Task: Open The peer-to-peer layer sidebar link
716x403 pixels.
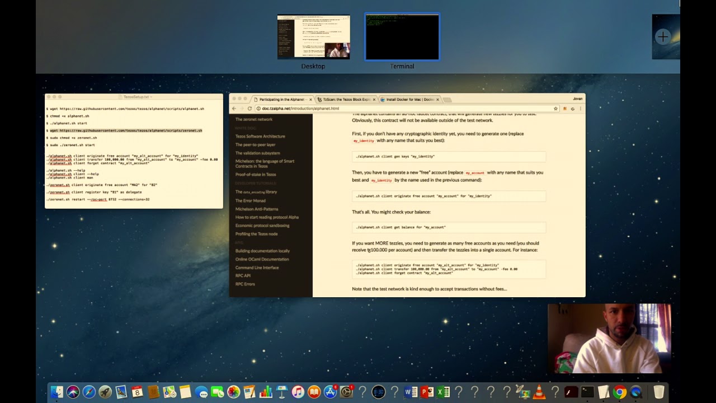Action: 255,144
